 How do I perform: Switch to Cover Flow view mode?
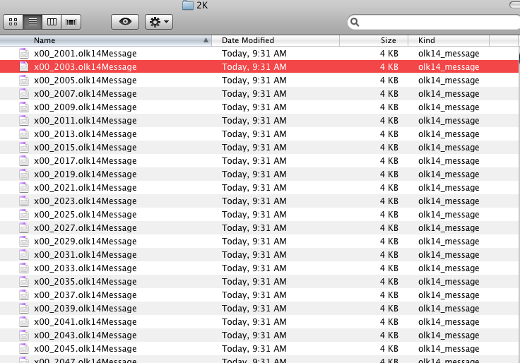click(71, 22)
